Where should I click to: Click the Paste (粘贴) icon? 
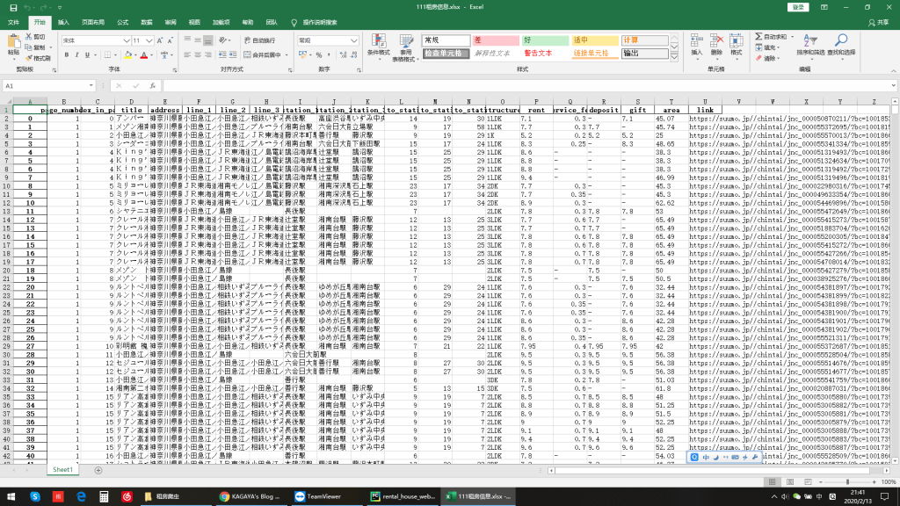(x=14, y=41)
